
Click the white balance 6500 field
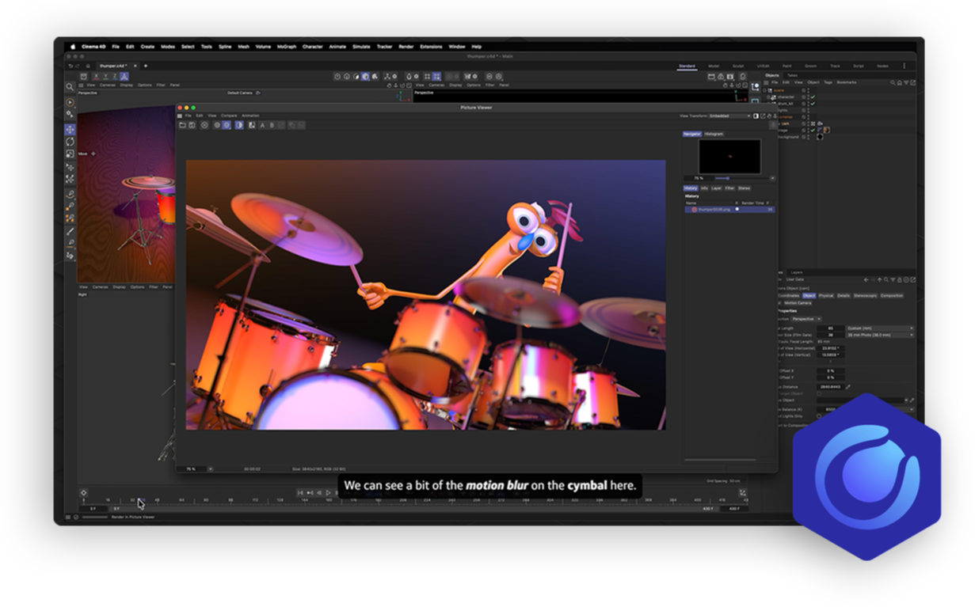click(x=829, y=409)
